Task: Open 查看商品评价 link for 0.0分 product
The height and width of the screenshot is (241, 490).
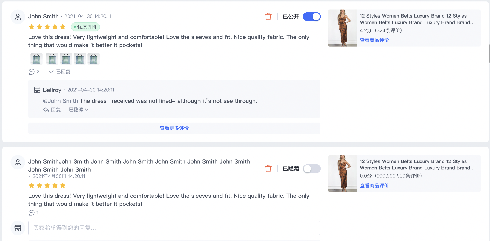Action: (x=374, y=185)
